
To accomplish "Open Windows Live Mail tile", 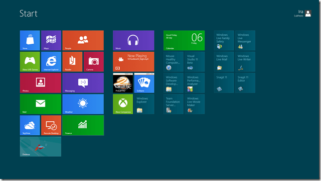I will (x=224, y=62).
